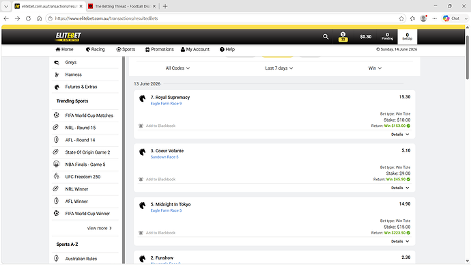Screen dimensions: 471x265
Task: Open the Win result filter dropdown
Action: [x=375, y=68]
